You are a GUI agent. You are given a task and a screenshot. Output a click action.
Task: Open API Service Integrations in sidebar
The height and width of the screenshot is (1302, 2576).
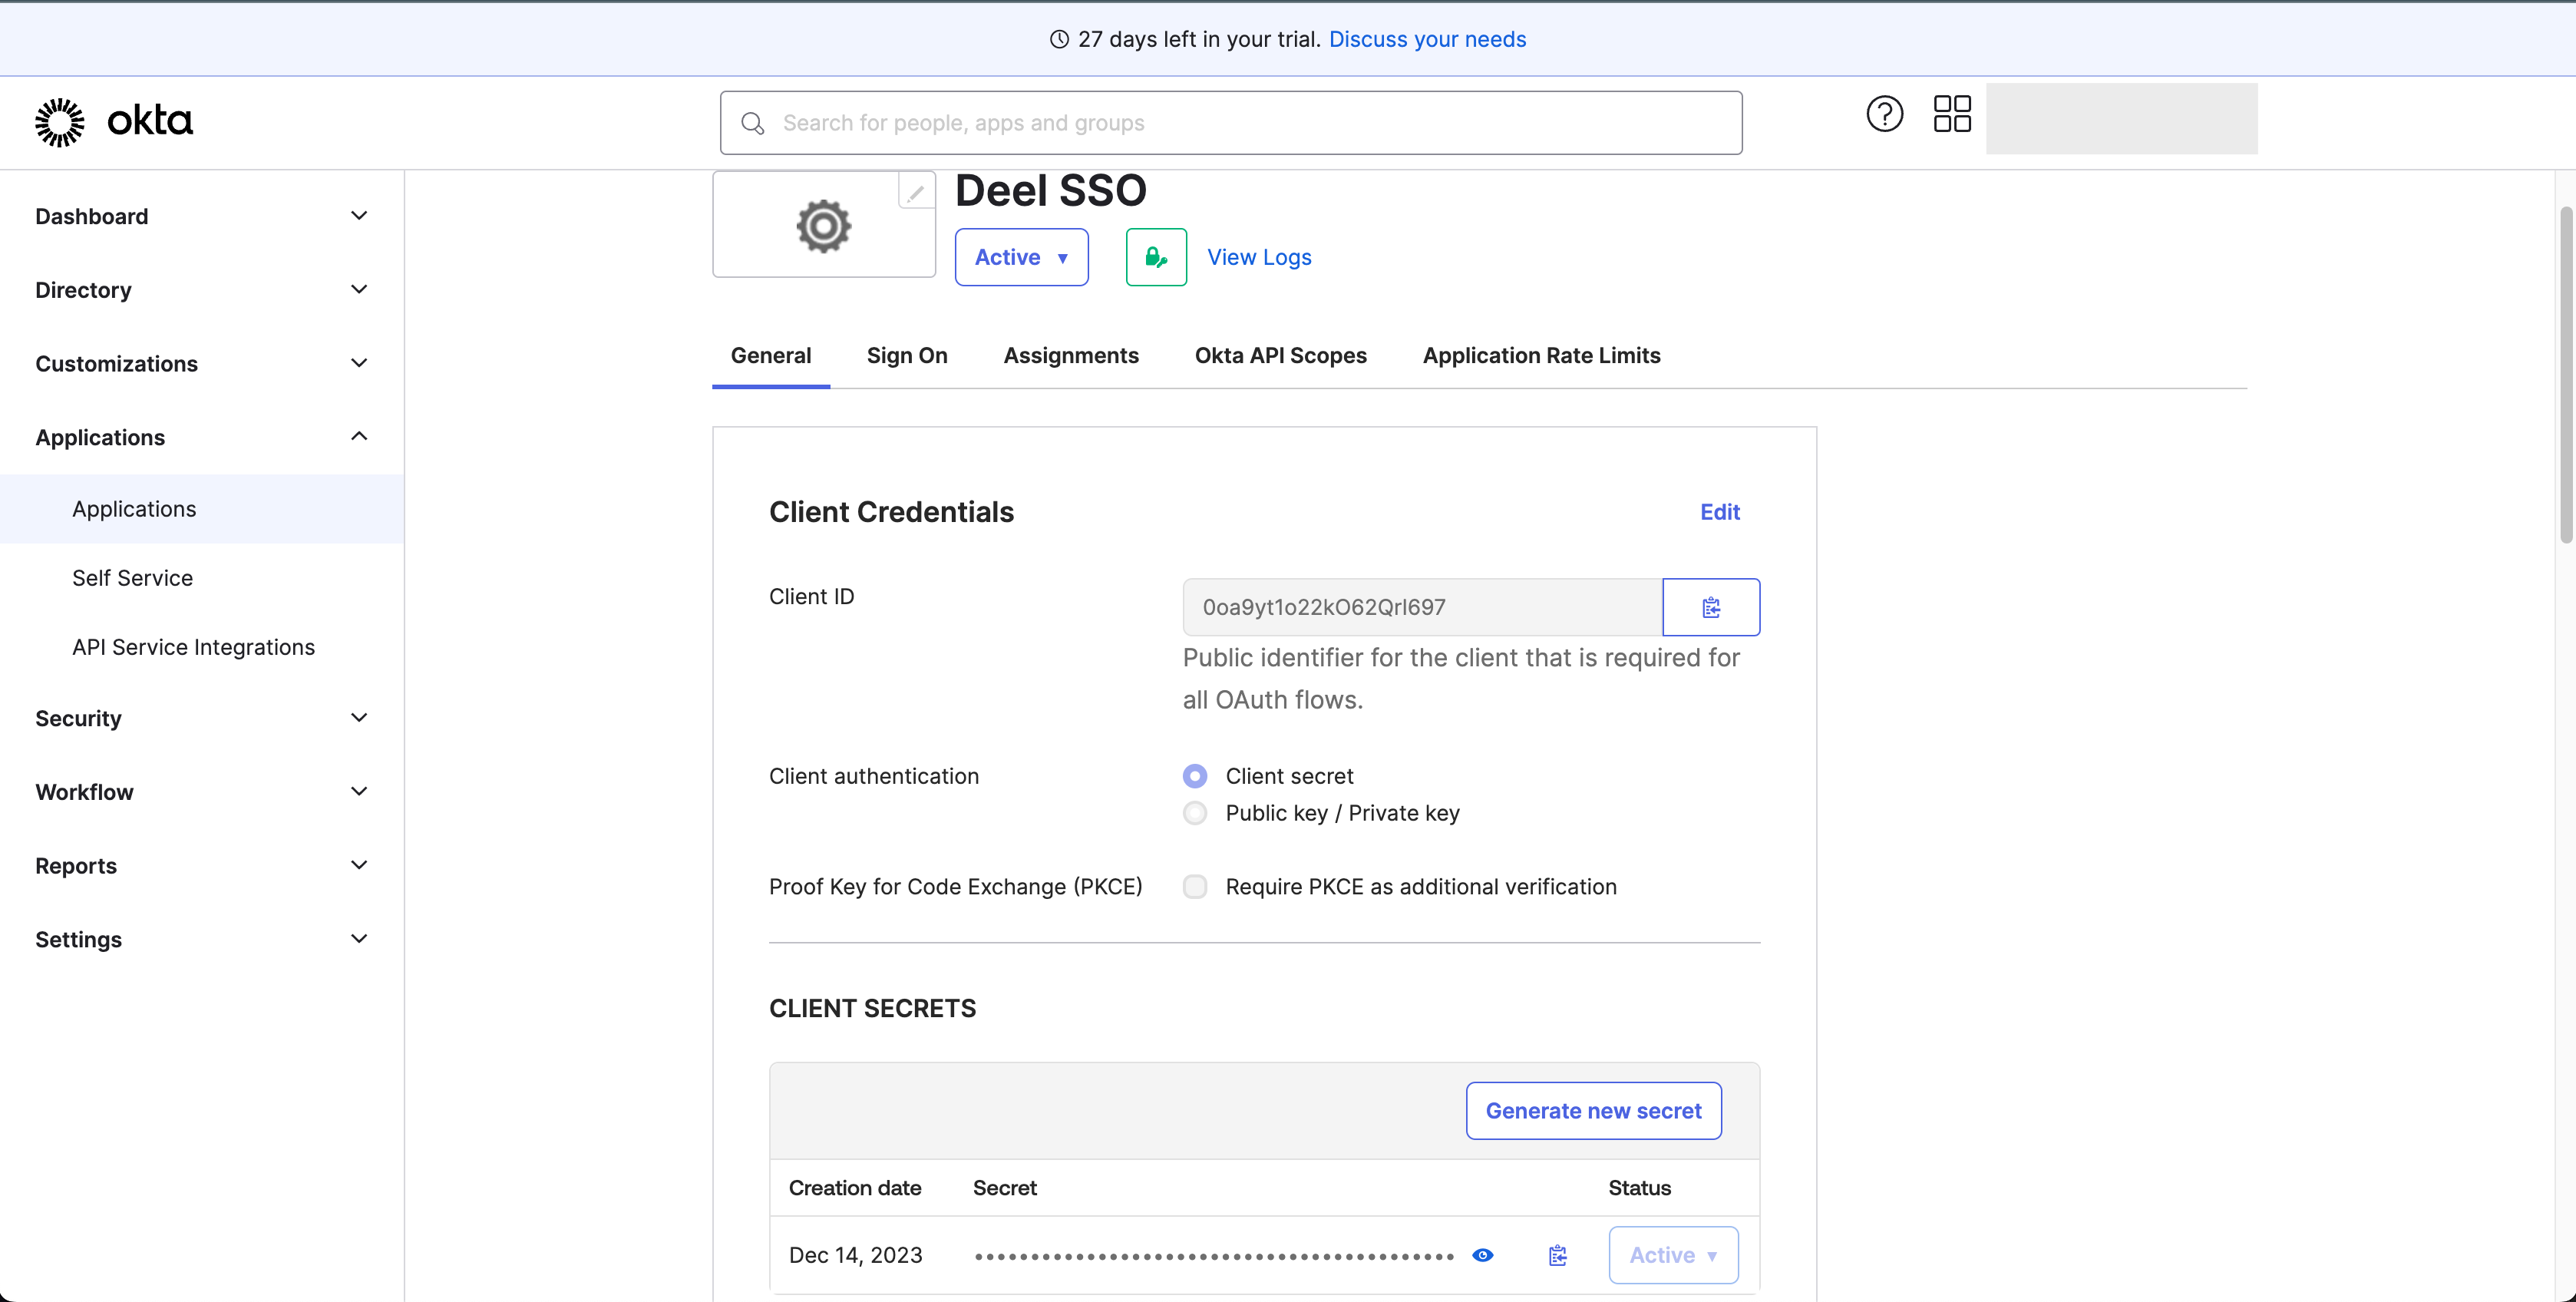tap(202, 647)
